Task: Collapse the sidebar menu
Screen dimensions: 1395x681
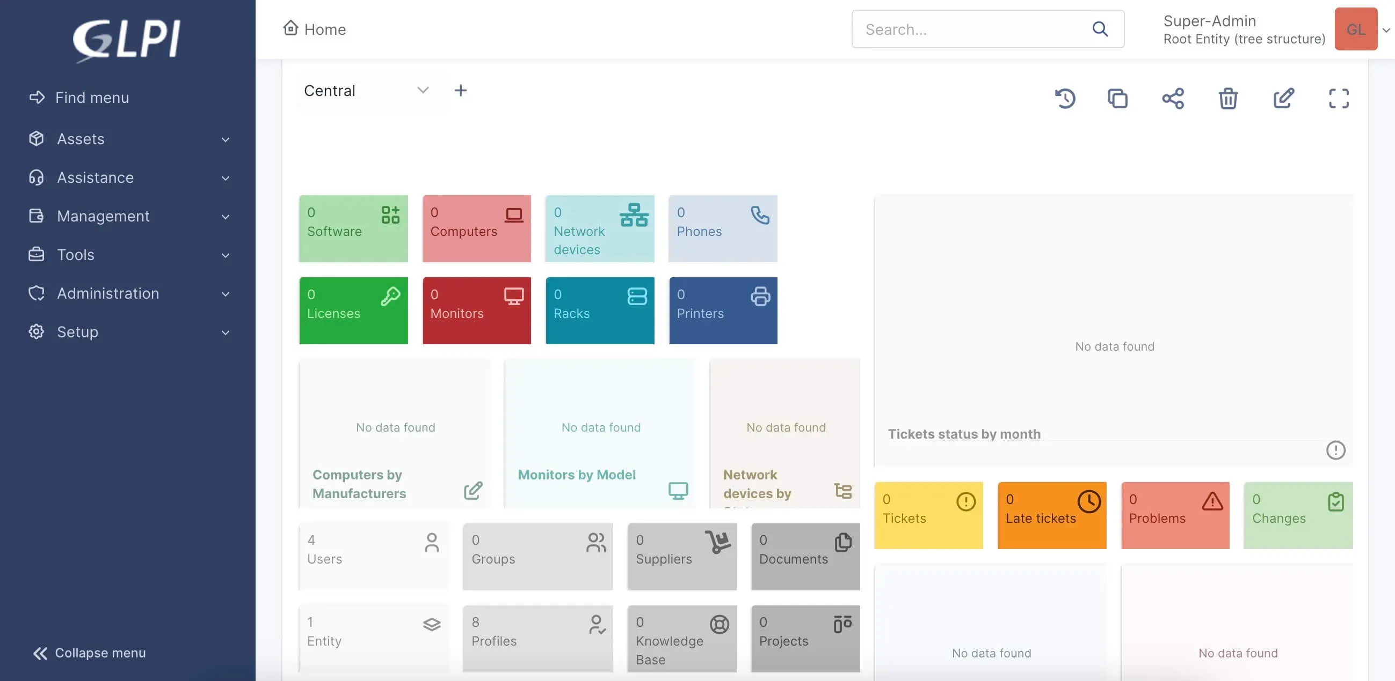Action: point(89,653)
